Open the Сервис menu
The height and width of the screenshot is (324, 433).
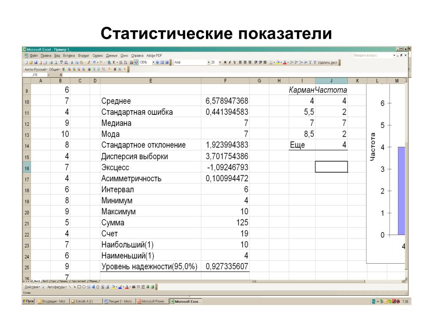98,56
